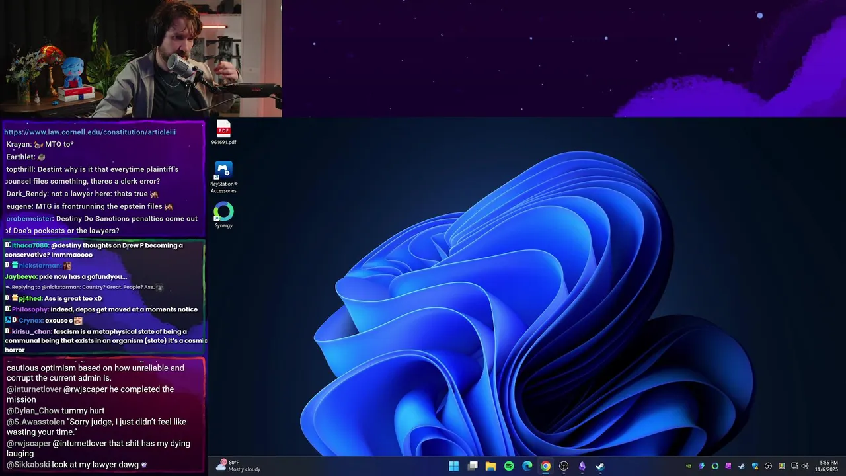846x476 pixels.
Task: Switch to Google Chrome in the taskbar
Action: [x=545, y=466]
